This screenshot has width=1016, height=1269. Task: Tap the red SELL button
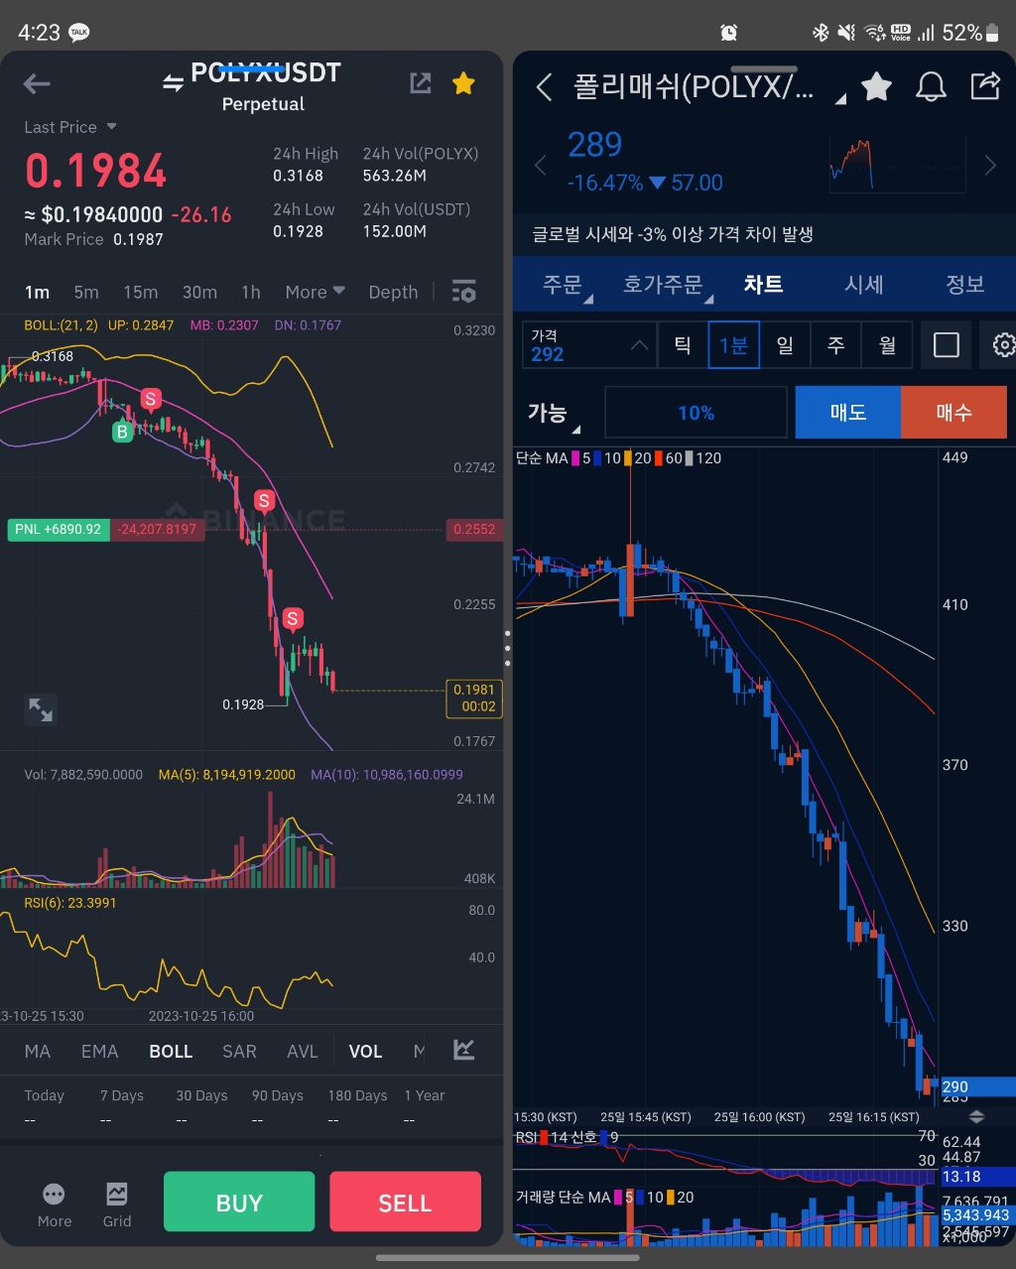[405, 1203]
